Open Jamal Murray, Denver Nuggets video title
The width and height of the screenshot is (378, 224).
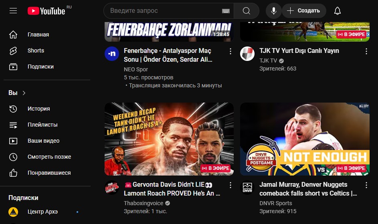pos(308,189)
